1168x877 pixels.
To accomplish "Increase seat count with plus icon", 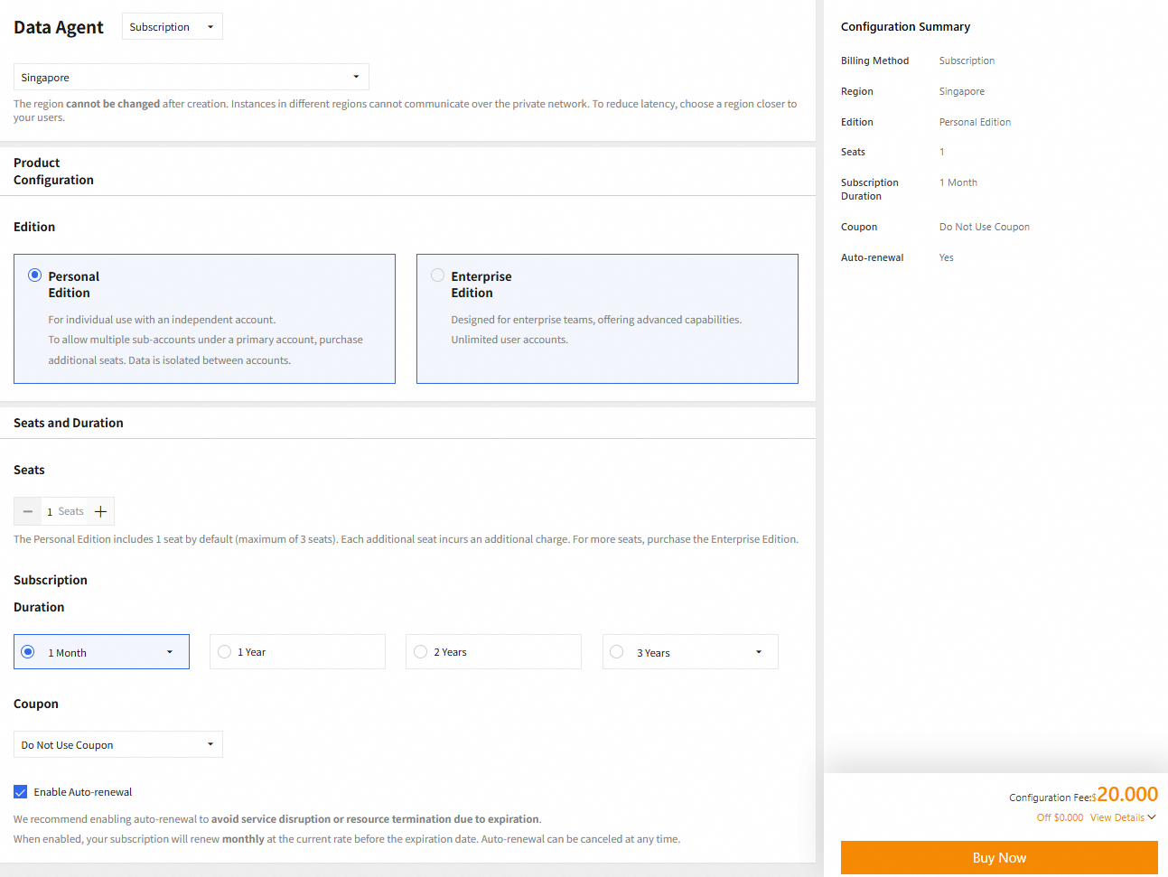I will pos(100,511).
